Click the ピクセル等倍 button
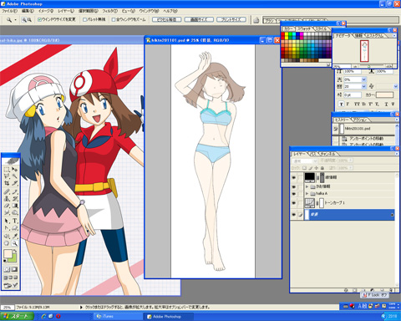 pyautogui.click(x=166, y=19)
